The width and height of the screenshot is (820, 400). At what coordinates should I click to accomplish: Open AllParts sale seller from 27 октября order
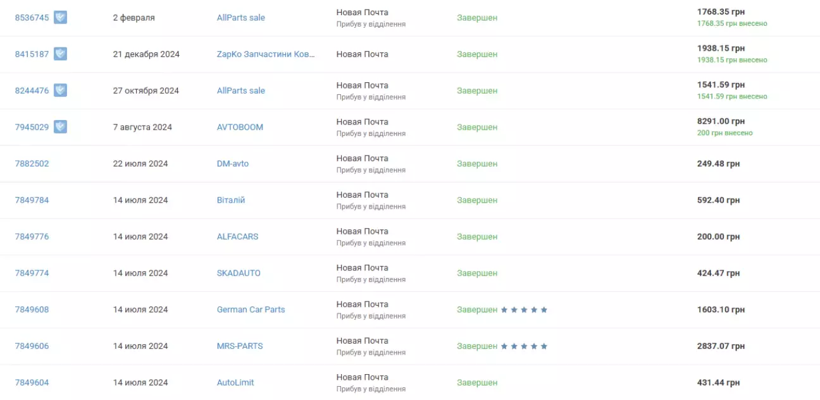click(x=241, y=91)
